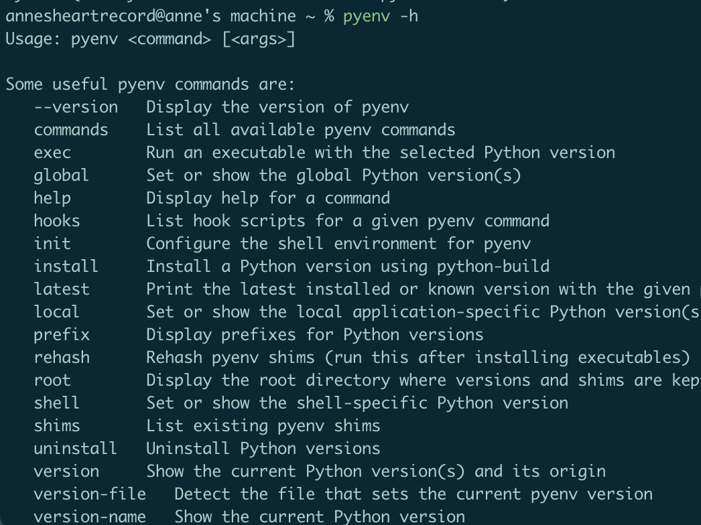Click the "rehash" command name
This screenshot has width=701, height=525.
(62, 358)
